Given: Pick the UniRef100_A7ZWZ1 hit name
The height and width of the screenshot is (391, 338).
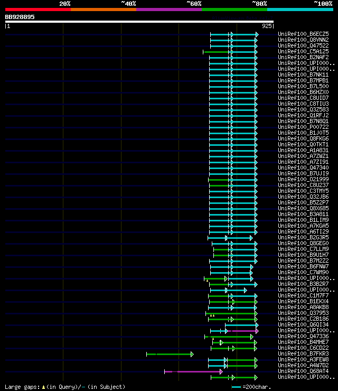Looking at the screenshot, I should (303, 156).
